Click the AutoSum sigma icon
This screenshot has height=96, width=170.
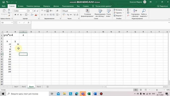coord(128,10)
